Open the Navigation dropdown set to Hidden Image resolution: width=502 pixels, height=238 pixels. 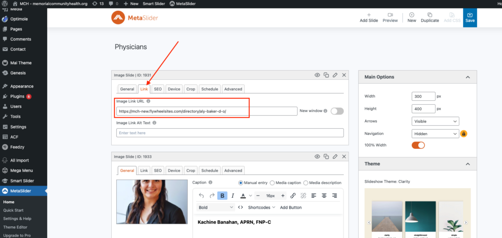coord(435,133)
